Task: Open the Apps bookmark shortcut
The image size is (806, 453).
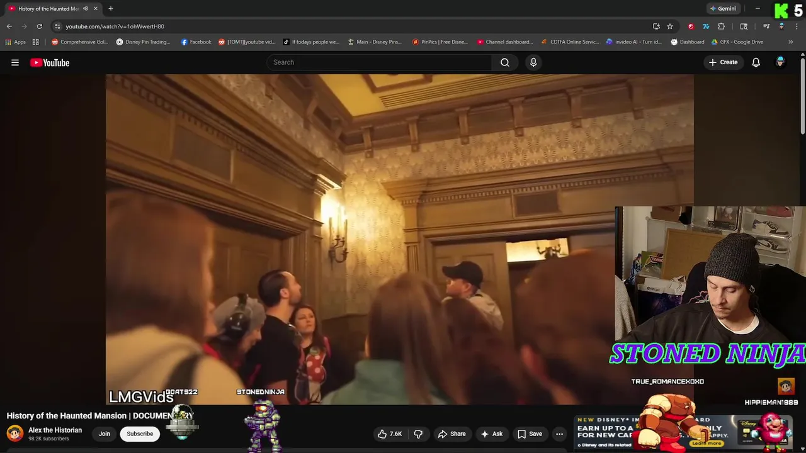Action: (x=16, y=42)
